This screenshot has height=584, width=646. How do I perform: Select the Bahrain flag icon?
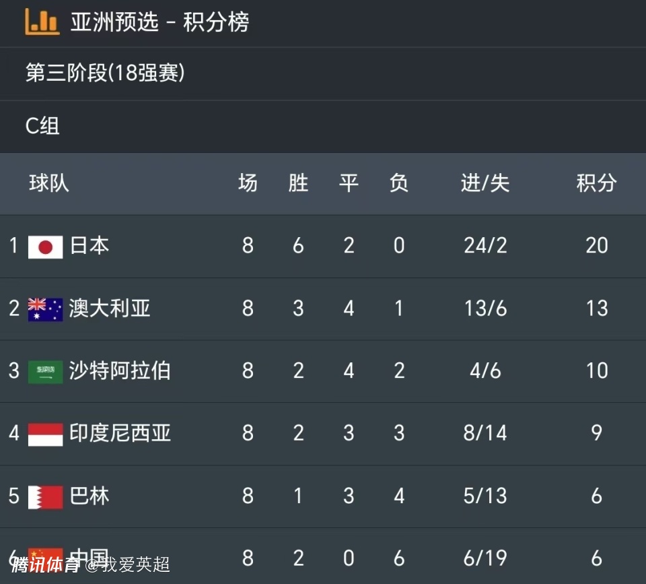point(45,497)
